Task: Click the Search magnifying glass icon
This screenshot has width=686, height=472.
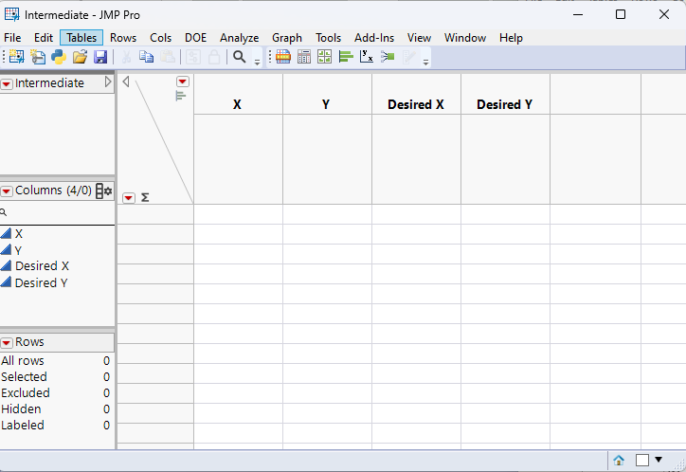Action: pos(240,57)
